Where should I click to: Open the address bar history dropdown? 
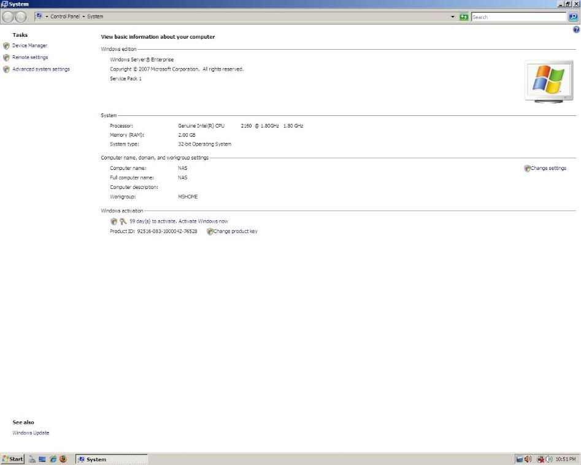[x=453, y=17]
